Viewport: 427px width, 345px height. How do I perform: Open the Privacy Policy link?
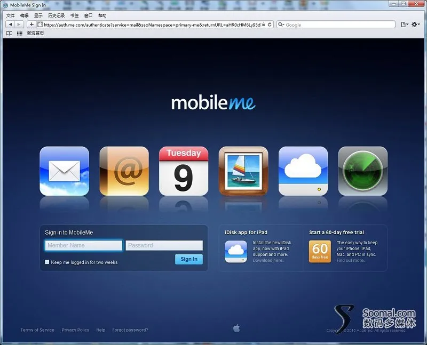(x=75, y=330)
